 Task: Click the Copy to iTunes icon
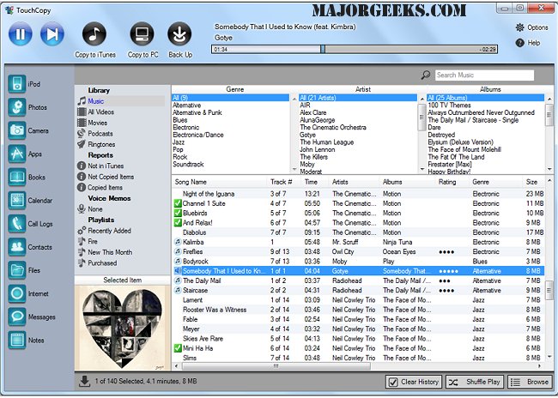[94, 34]
